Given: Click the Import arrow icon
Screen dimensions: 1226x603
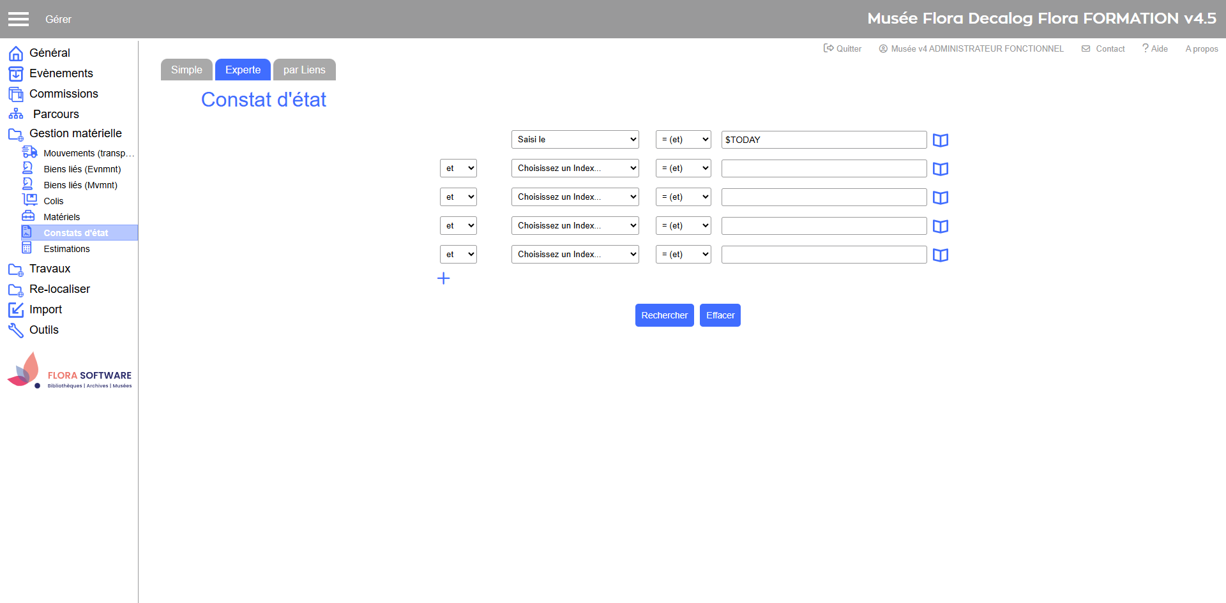Looking at the screenshot, I should tap(15, 309).
